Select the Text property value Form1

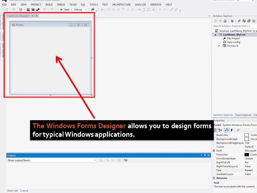[249, 170]
